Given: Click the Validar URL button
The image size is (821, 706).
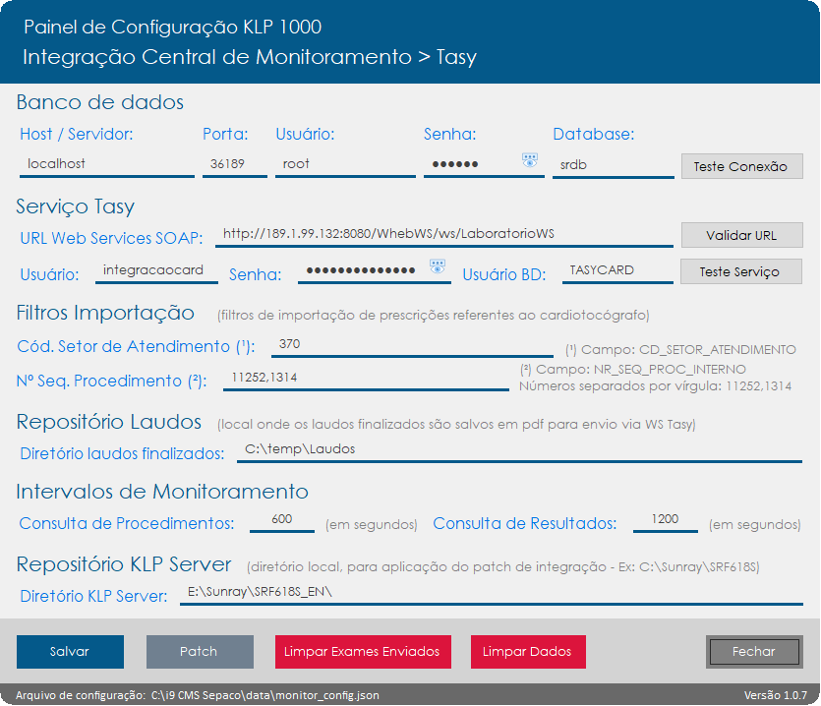Looking at the screenshot, I should [741, 235].
